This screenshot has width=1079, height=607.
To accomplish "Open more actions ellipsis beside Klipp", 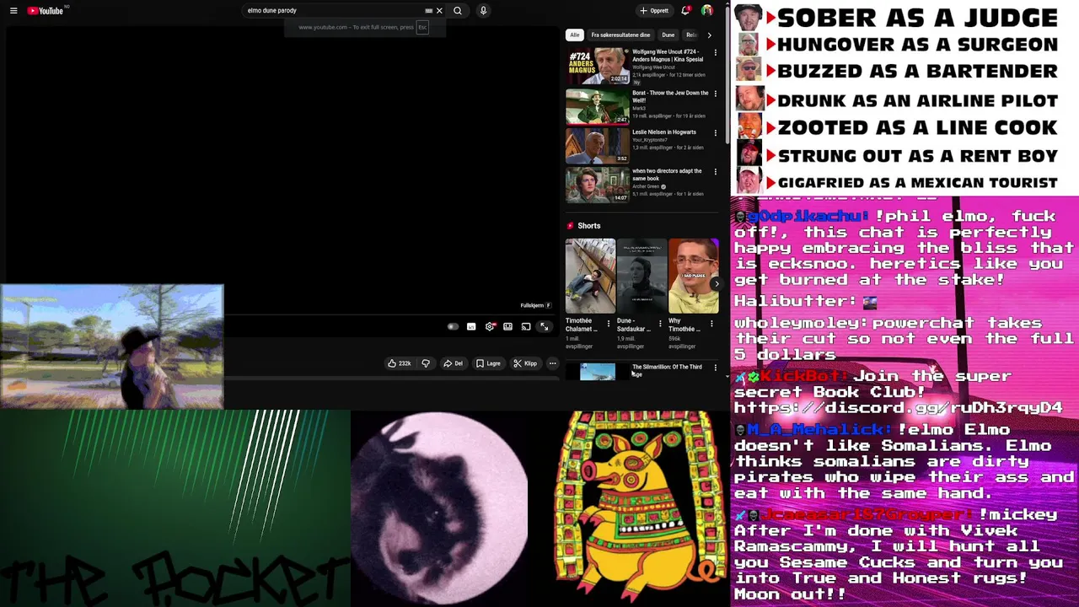I will [x=552, y=363].
